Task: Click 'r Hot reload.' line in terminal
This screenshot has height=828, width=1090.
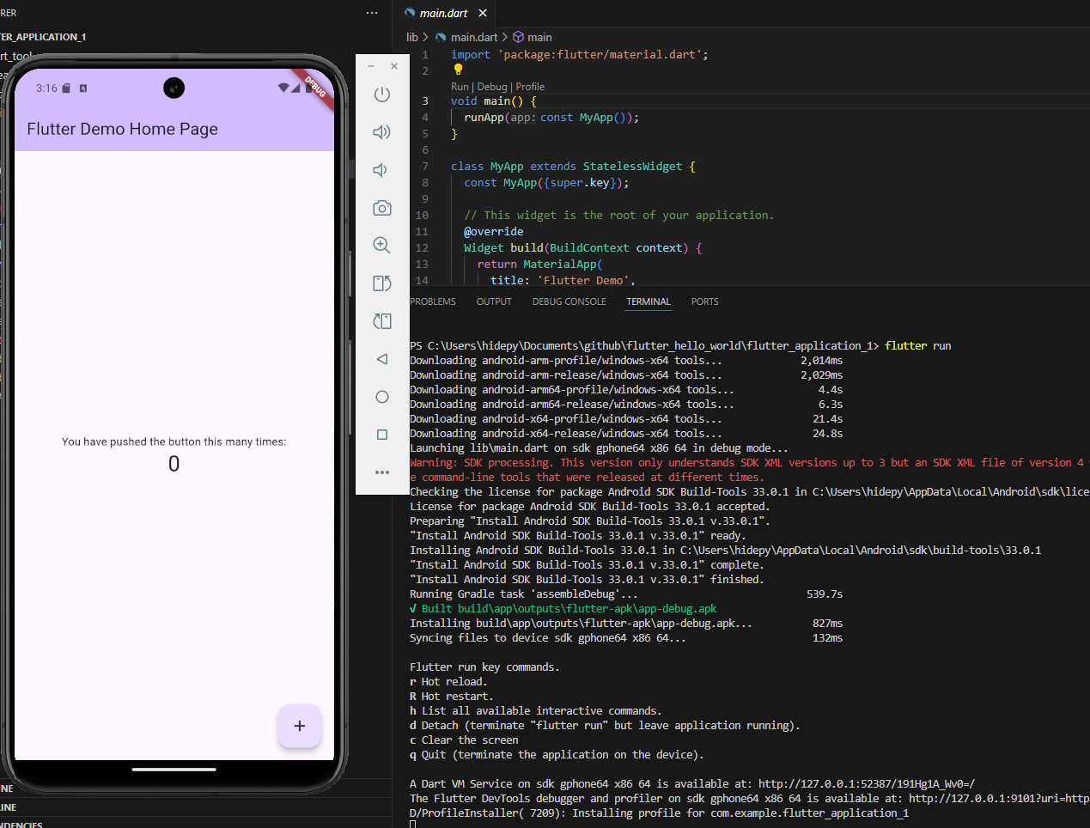Action: pos(448,682)
